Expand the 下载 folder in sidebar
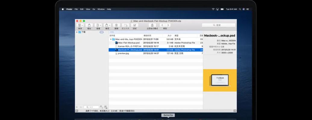Screen dimensions: 312x120 (x=77, y=32)
